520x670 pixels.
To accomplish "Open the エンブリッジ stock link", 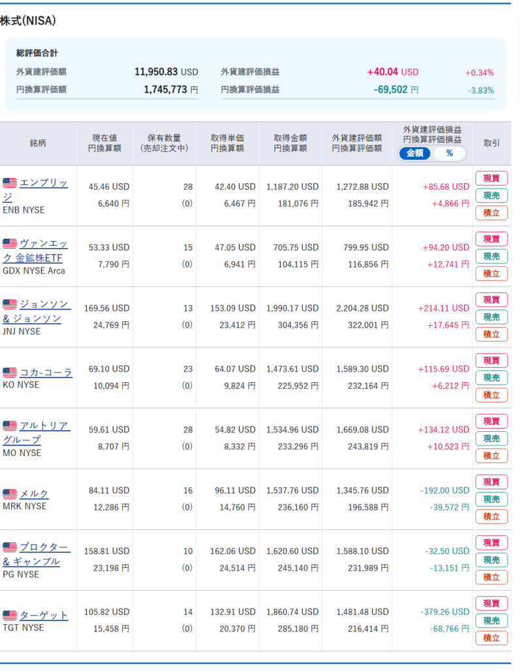I will (35, 190).
